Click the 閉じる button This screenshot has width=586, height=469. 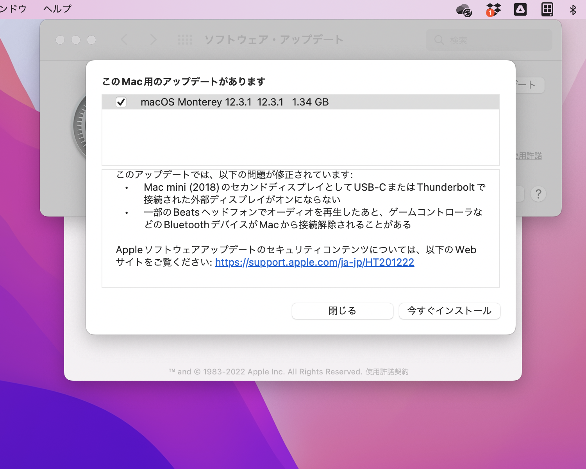tap(342, 311)
